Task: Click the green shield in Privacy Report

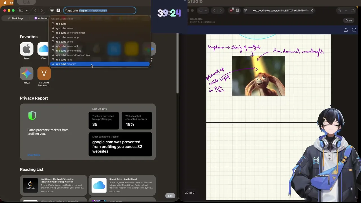Action: coord(32,116)
